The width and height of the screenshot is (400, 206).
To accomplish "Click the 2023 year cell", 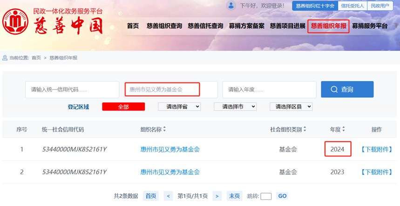I will [x=338, y=172].
